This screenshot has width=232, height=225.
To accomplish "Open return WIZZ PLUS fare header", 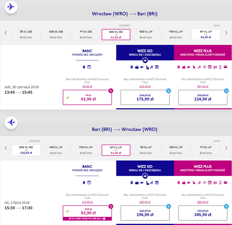I will (x=203, y=168).
